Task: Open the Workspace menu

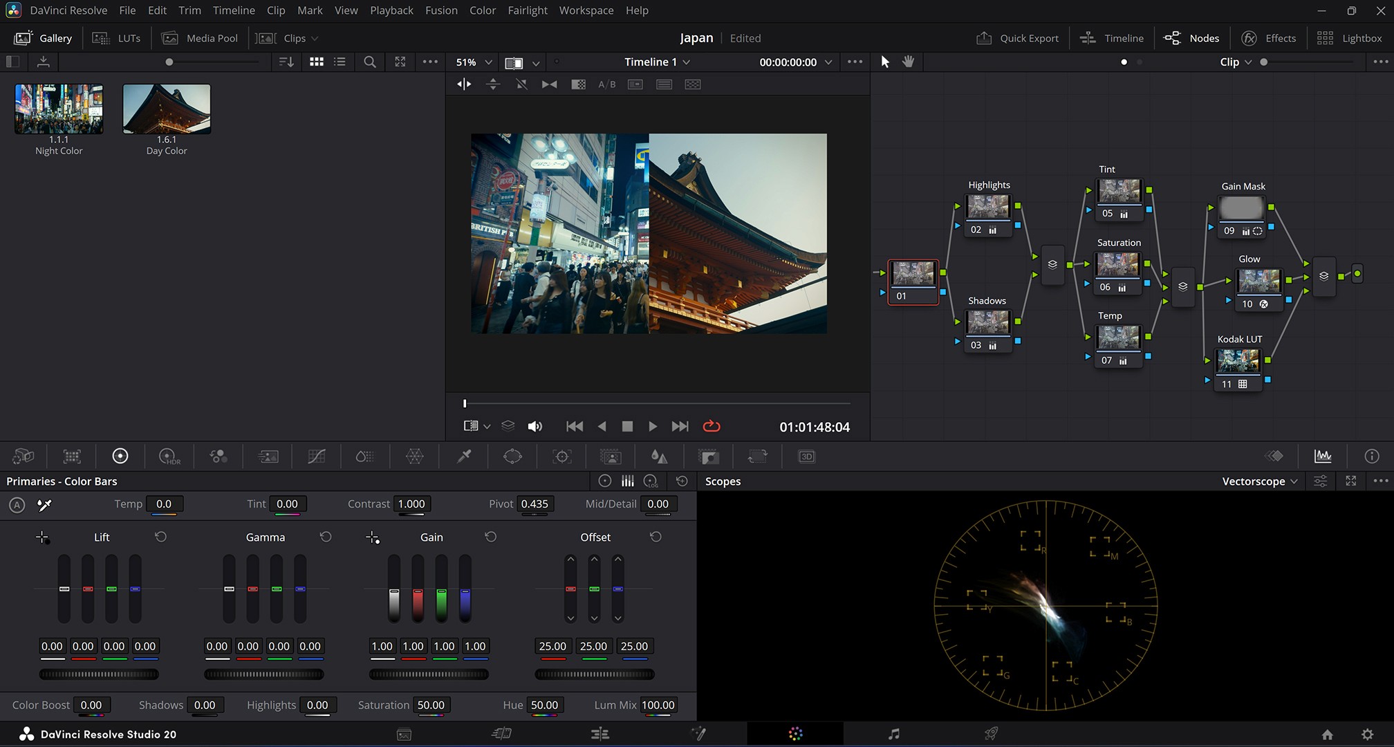Action: click(586, 10)
